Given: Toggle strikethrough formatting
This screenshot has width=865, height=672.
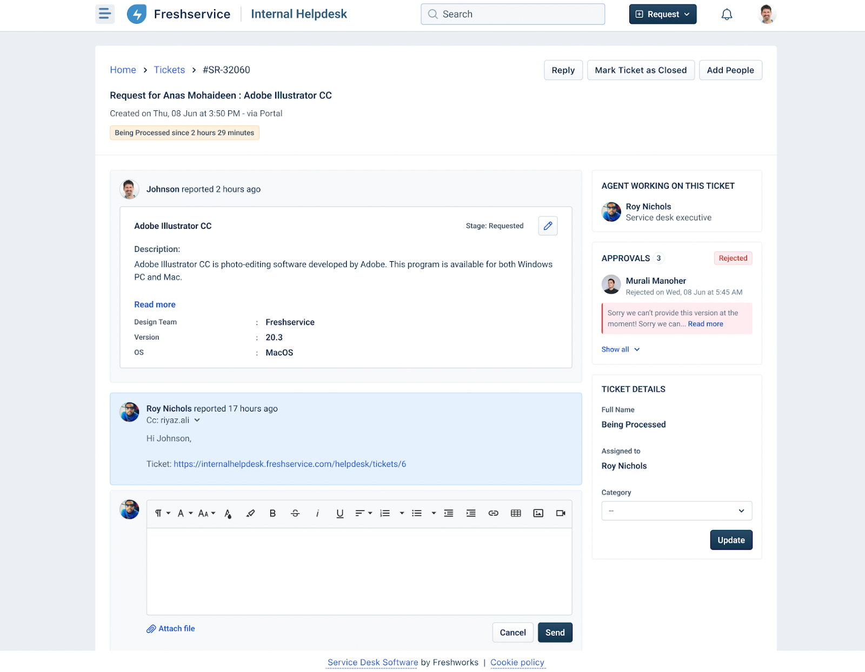Looking at the screenshot, I should point(295,513).
